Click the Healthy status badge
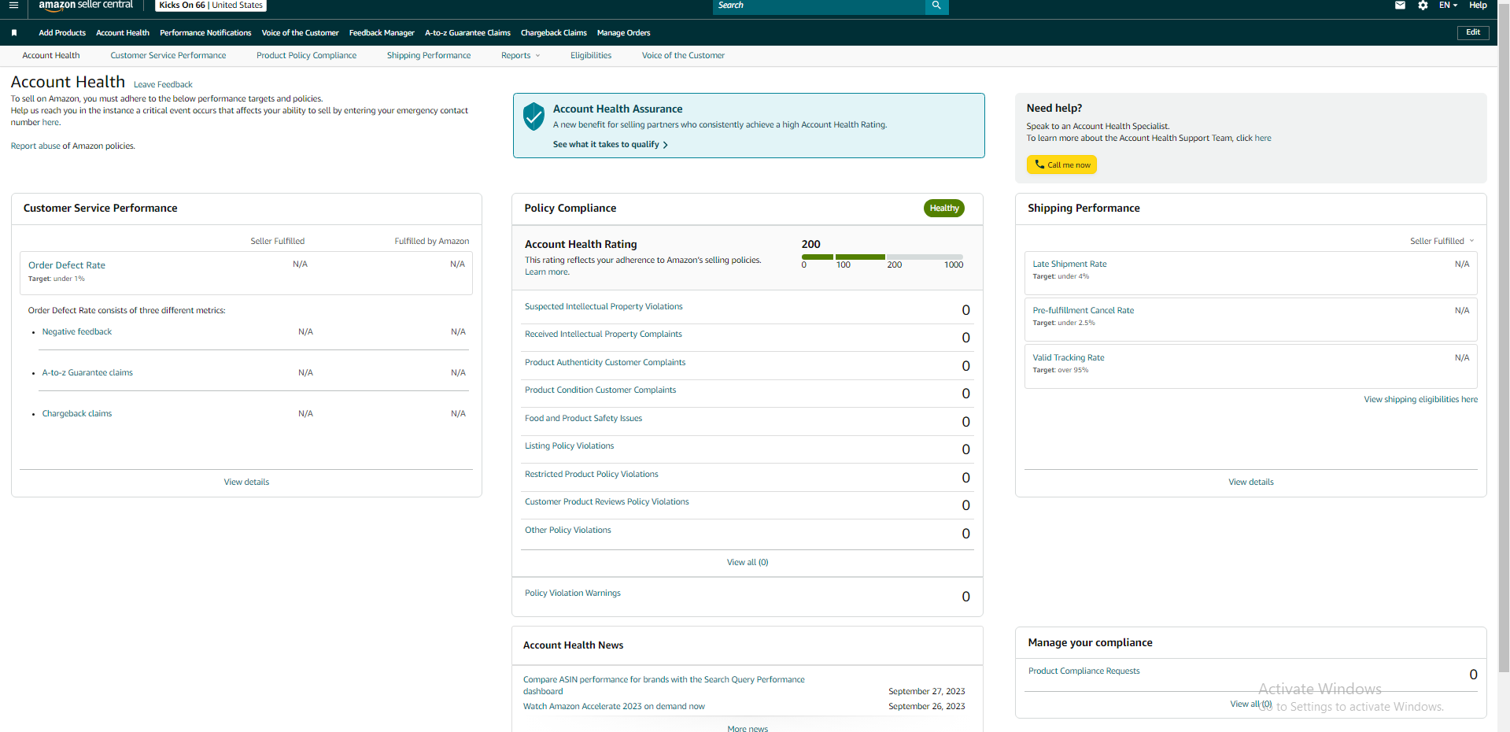This screenshot has height=732, width=1510. pyautogui.click(x=943, y=209)
